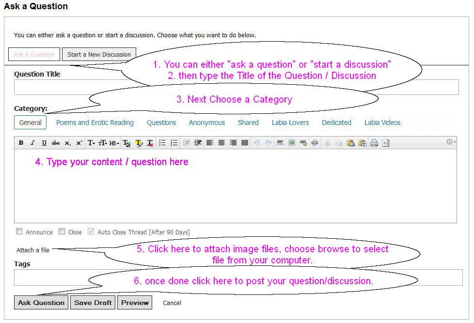Click the print icon in toolbar
This screenshot has width=474, height=323.
[374, 143]
